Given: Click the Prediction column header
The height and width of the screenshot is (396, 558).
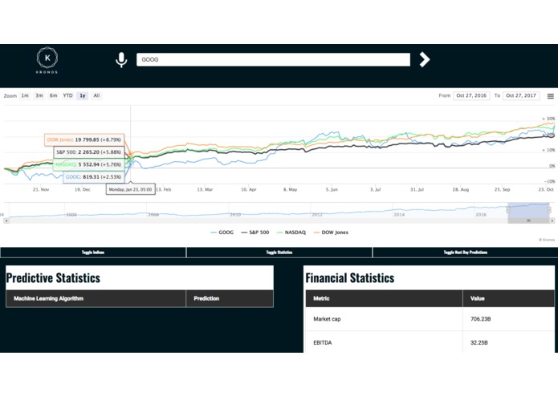Looking at the screenshot, I should point(230,298).
